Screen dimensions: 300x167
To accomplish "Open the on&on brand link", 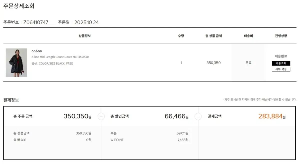I will pos(37,51).
